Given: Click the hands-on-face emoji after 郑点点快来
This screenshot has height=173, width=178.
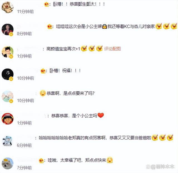Looking at the screenshot, I should [x=110, y=160].
